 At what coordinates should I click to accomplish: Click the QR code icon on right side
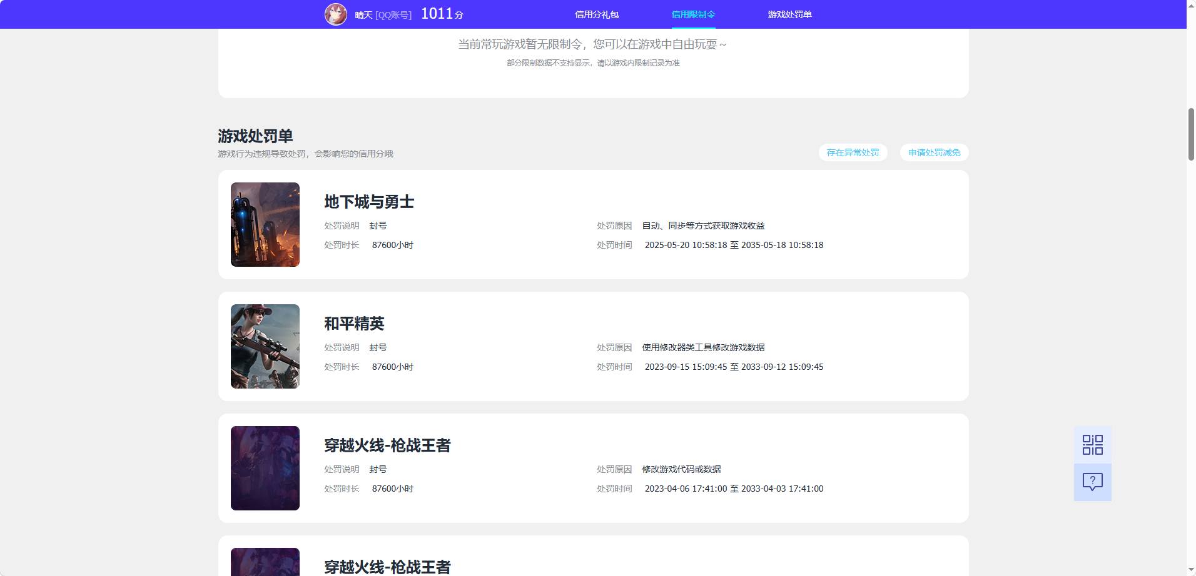pos(1092,445)
